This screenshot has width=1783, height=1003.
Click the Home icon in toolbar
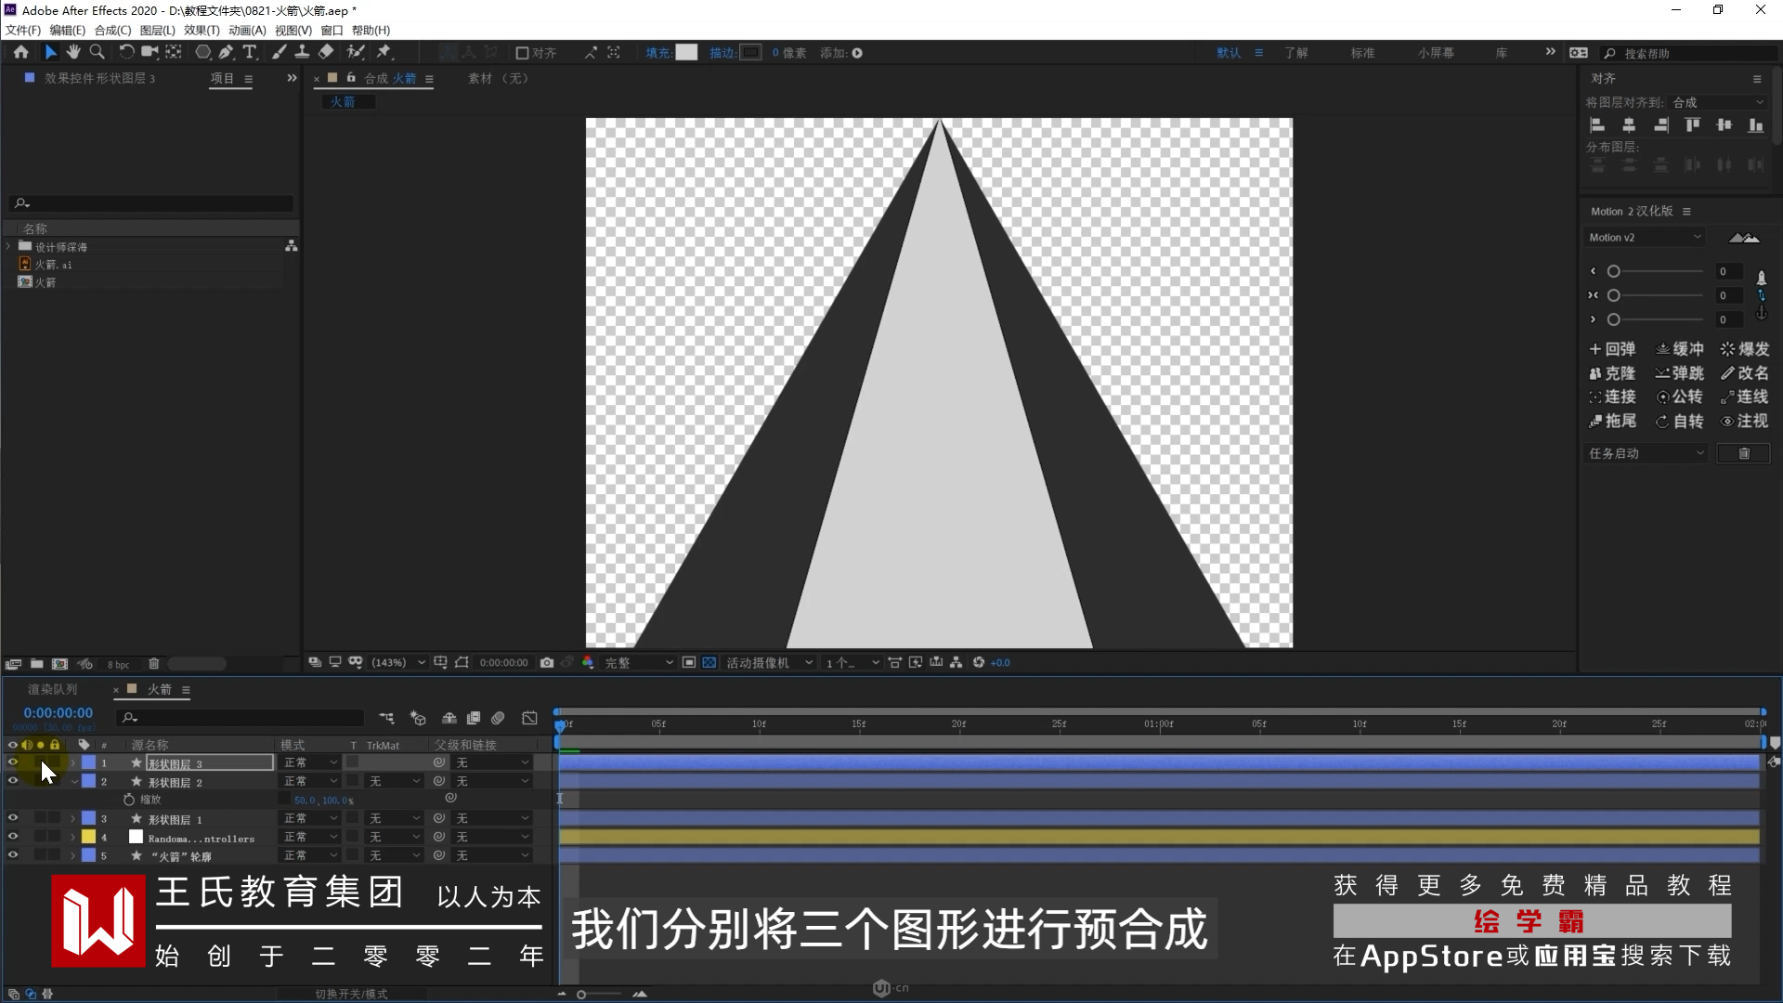[20, 53]
